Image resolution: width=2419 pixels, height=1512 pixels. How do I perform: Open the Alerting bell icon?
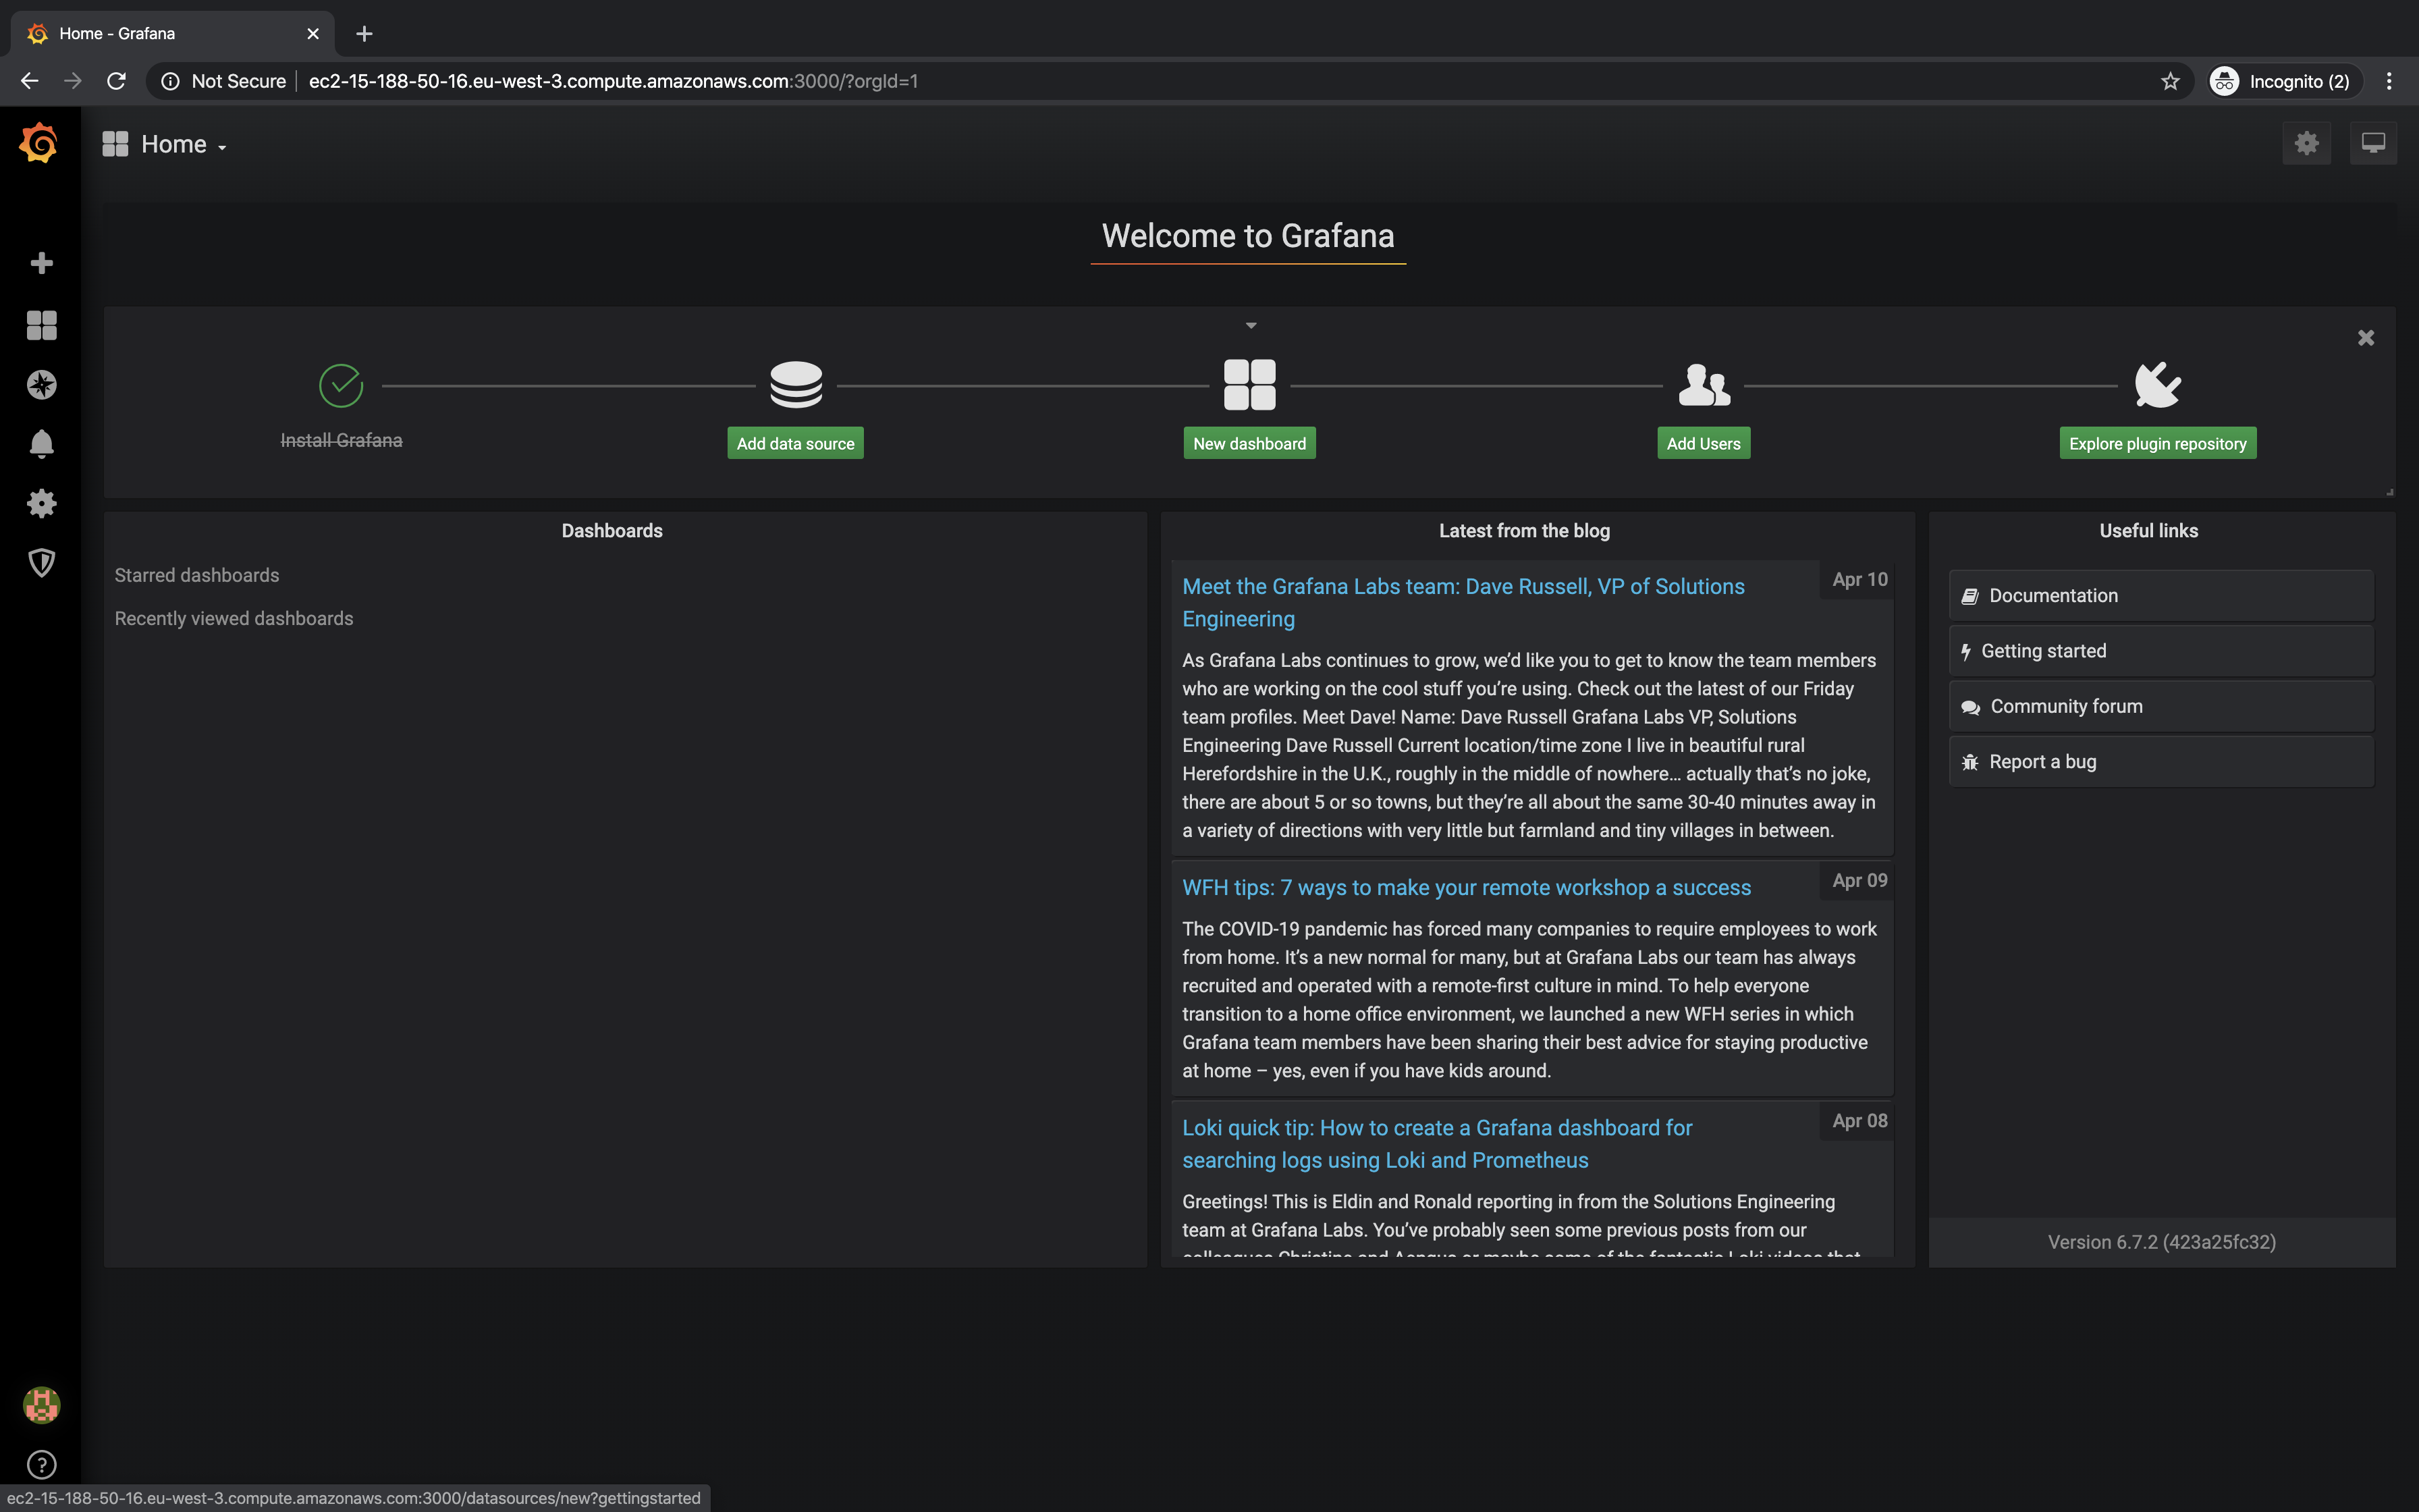41,444
